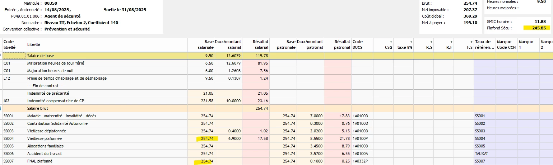Click the Matricule value 00350
The width and height of the screenshot is (553, 165).
(51, 3)
